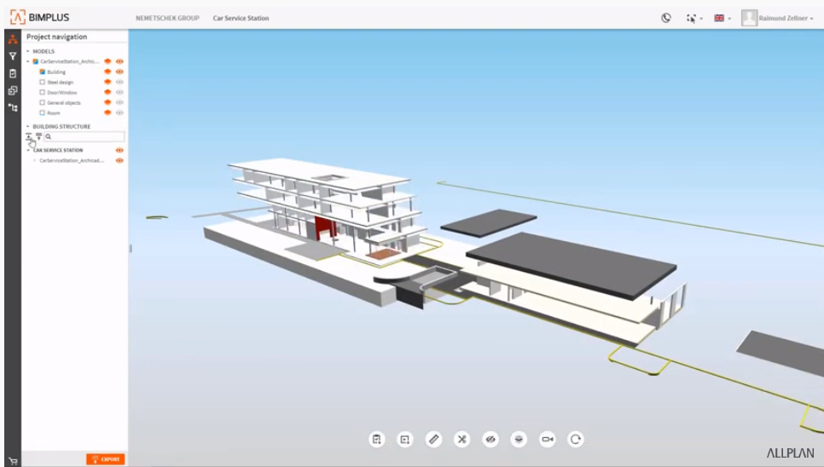Click the support phone icon
Viewport: 824px width, 467px height.
click(x=666, y=18)
